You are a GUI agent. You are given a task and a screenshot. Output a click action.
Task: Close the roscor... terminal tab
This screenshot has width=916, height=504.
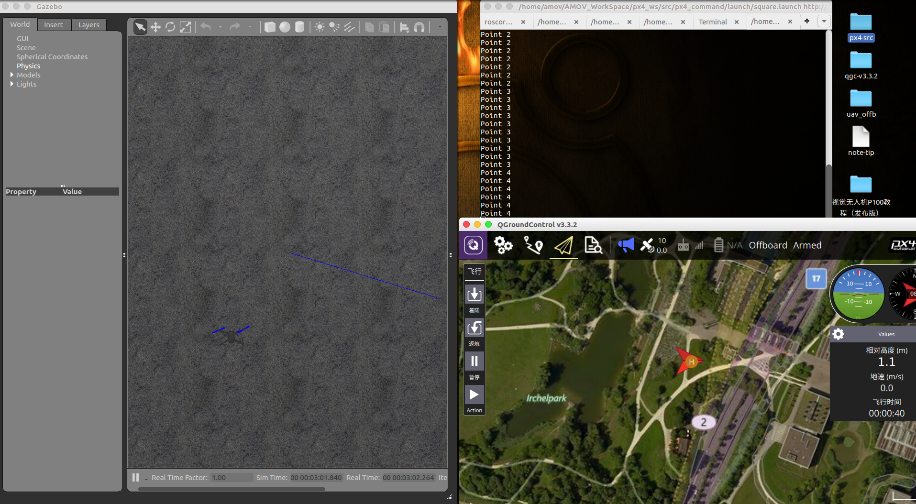523,22
